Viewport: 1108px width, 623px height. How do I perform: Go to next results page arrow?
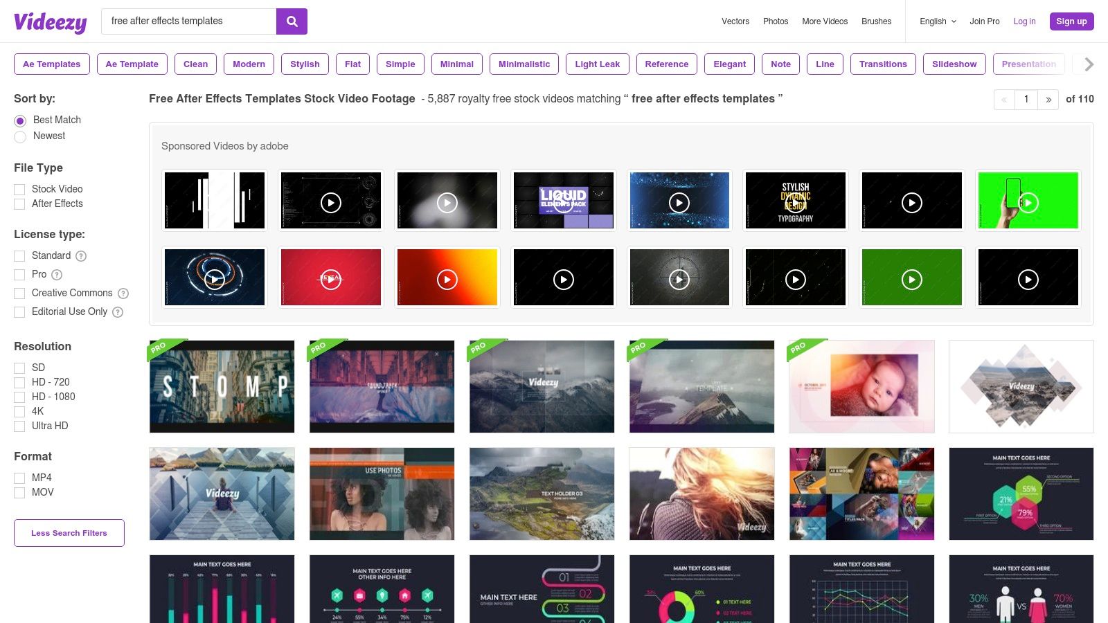(1048, 100)
